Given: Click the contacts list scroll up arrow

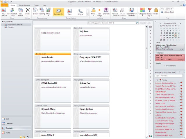Looking at the screenshot, I should [x=146, y=26].
